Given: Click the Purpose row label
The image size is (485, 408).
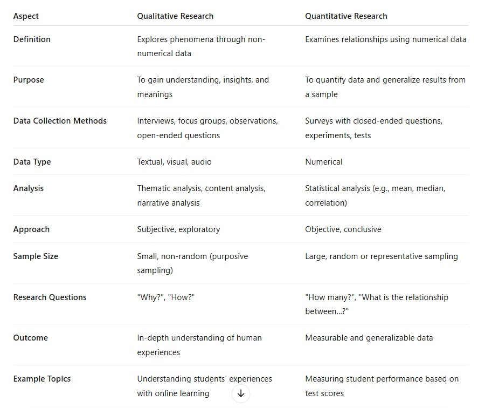Looking at the screenshot, I should [29, 80].
